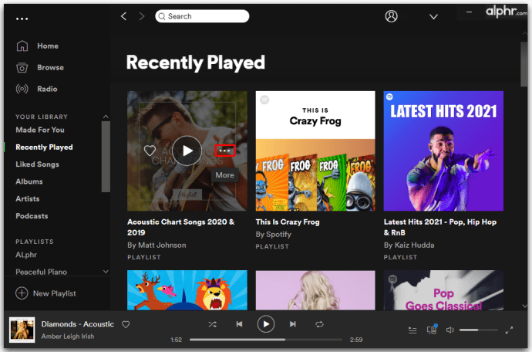This screenshot has height=352, width=532.
Task: Open the Latest Hits 2021 title link
Action: (440, 227)
